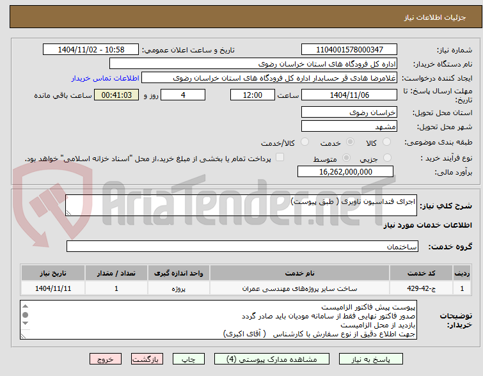Click the remaining days field showing 4
This screenshot has width=483, height=376.
tap(183, 95)
